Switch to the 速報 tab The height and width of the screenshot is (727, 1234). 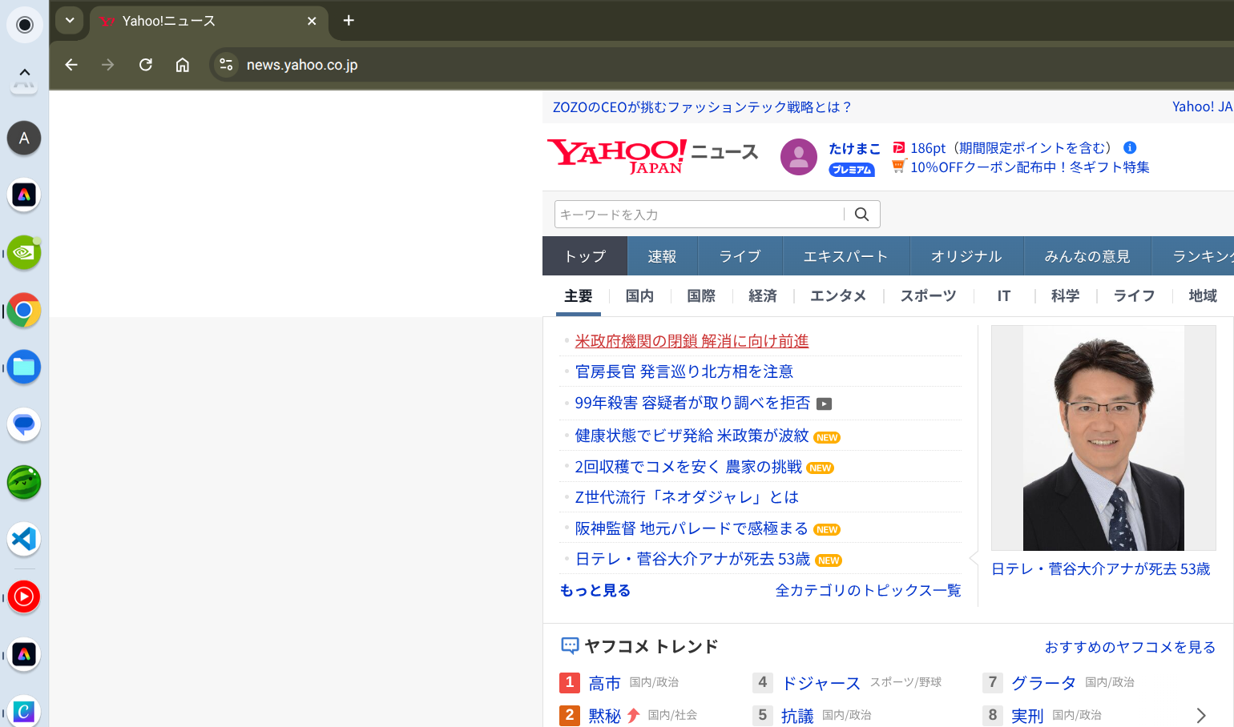(662, 256)
